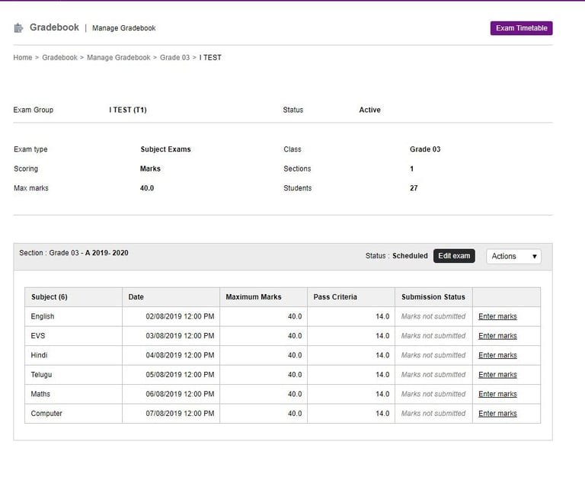This screenshot has height=493, width=585.
Task: Click the I TEST breadcrumb text
Action: (210, 57)
